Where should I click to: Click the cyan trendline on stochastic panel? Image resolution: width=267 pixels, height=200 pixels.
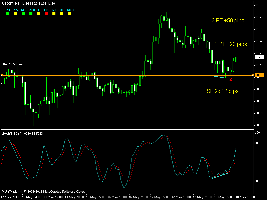pos(220,176)
